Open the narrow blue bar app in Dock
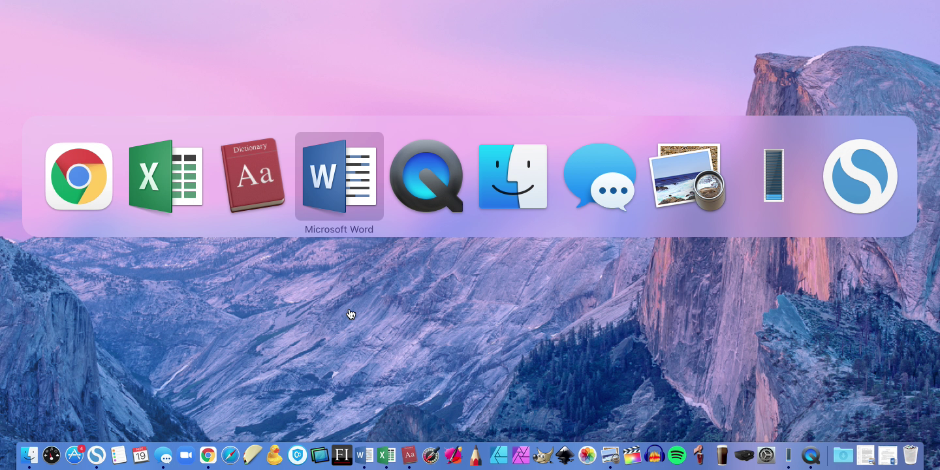Screen dimensions: 940x470 [789, 455]
